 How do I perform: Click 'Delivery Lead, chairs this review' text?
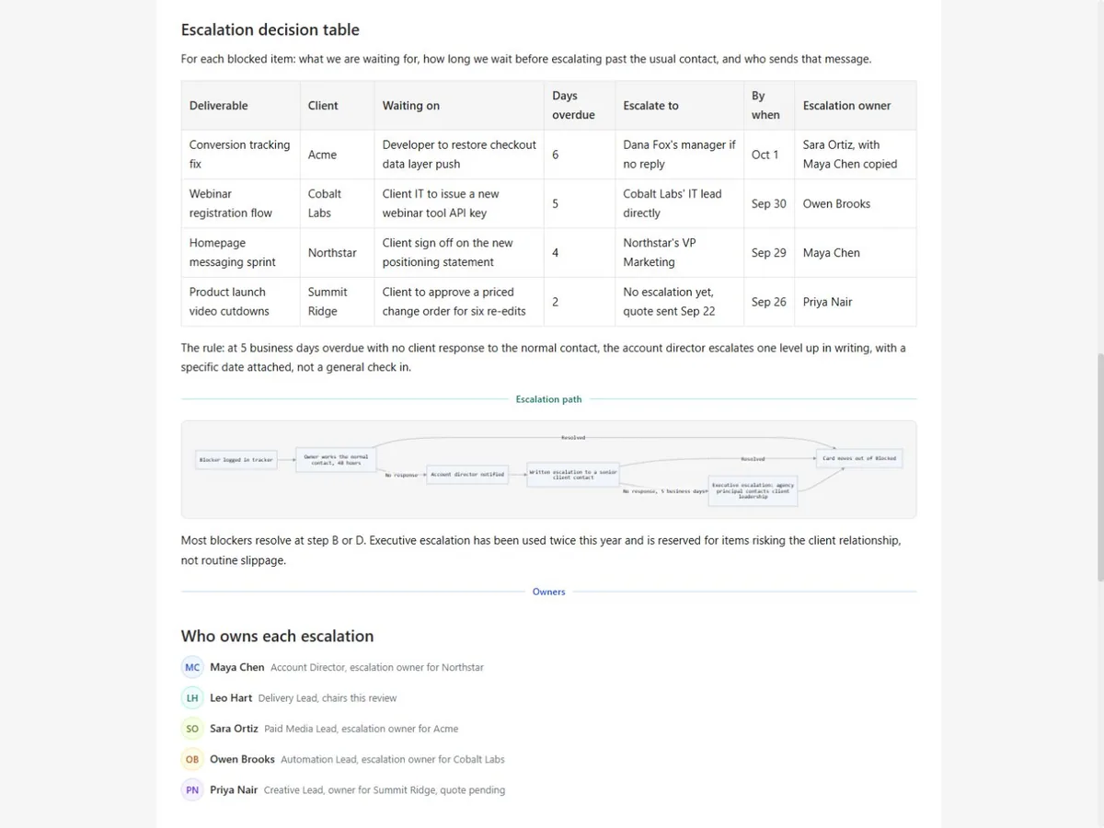tap(328, 698)
